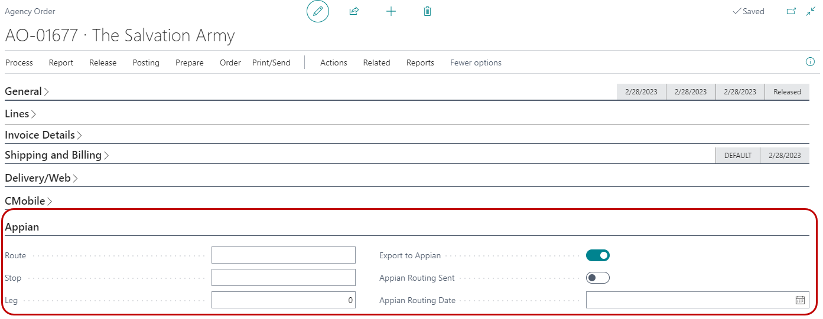
Task: Click the pencil edit icon
Action: 317,11
